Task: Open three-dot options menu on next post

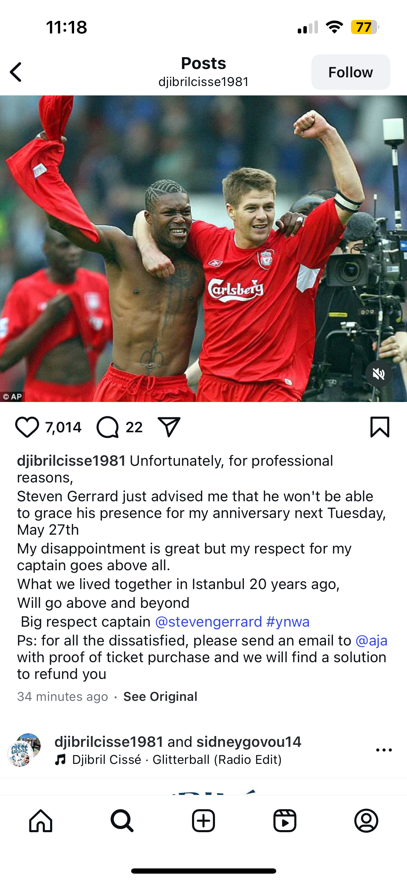Action: point(384,750)
